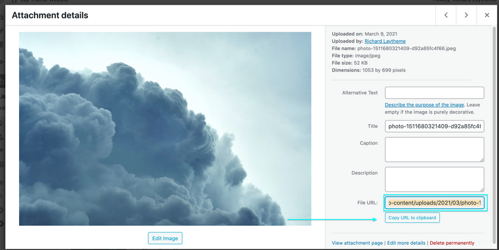
Task: Select the File size value 52 KB
Action: (360, 63)
